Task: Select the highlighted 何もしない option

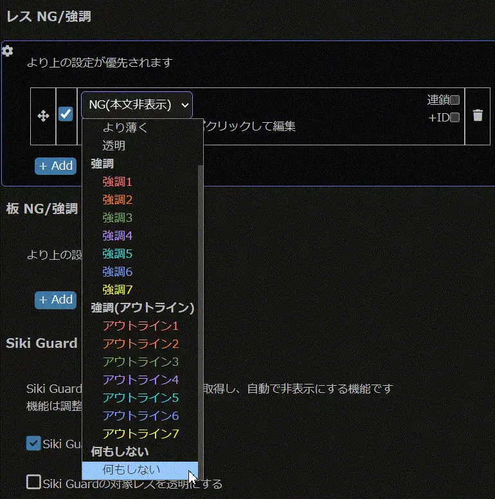Action: (140, 470)
